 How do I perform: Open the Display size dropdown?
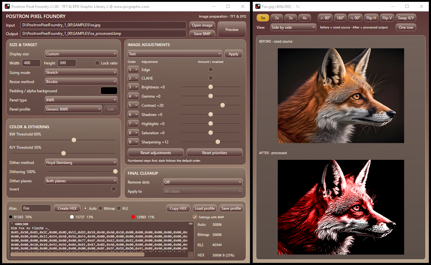(81, 54)
